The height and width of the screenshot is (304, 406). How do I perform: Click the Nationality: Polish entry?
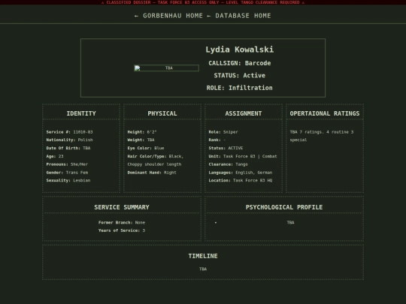pyautogui.click(x=69, y=140)
